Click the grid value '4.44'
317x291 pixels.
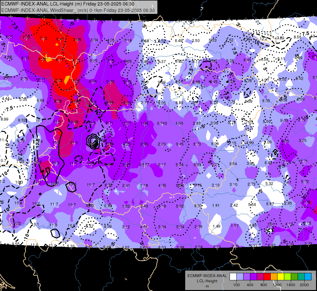[x=6, y=99]
